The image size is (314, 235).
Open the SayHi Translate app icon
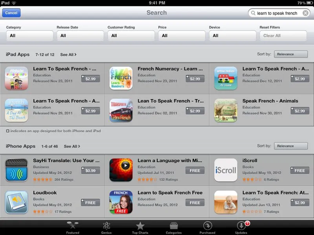[16, 170]
